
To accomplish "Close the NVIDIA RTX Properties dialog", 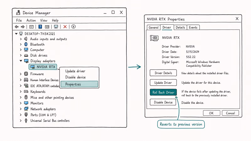I will [237, 19].
